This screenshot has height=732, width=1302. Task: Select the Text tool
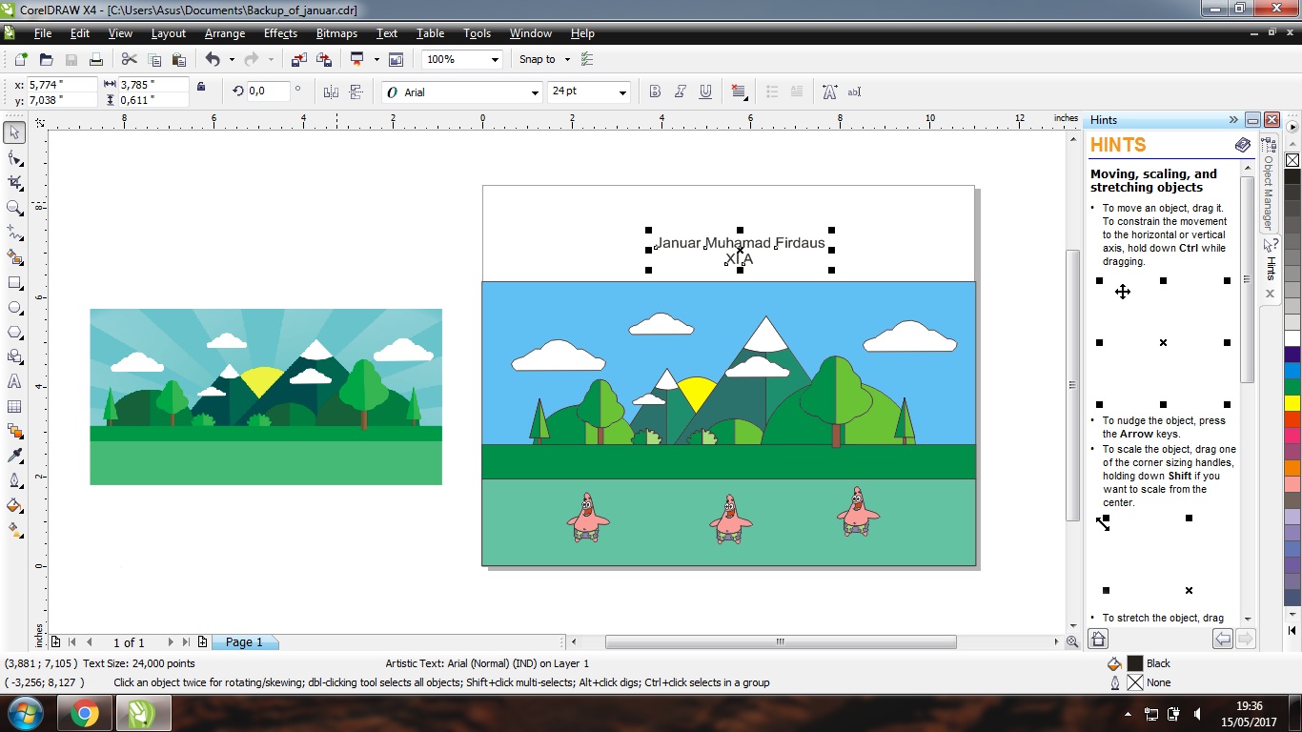coord(14,381)
